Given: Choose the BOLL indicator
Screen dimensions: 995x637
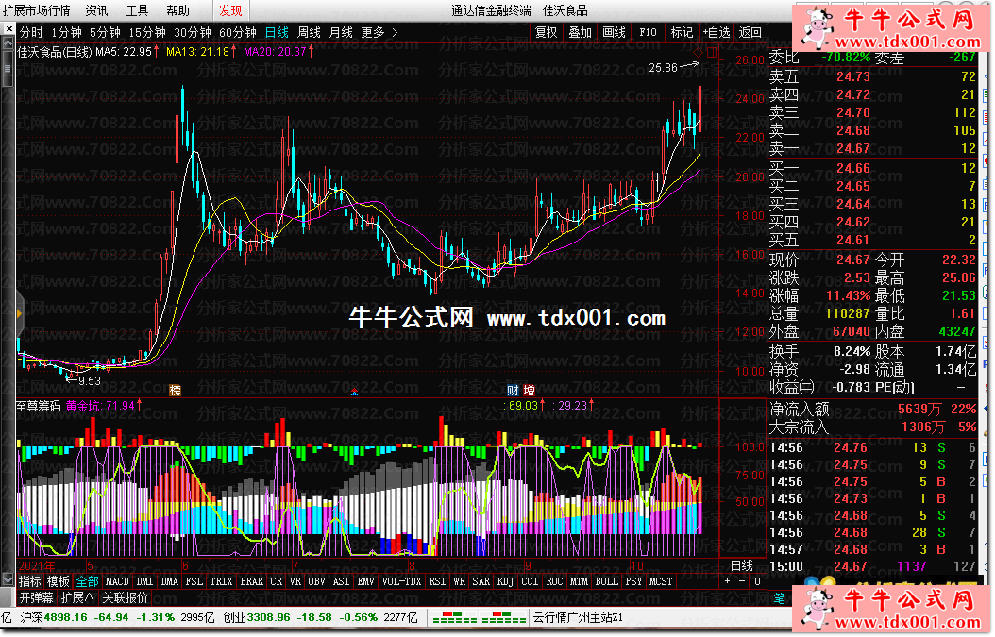Looking at the screenshot, I should [607, 581].
